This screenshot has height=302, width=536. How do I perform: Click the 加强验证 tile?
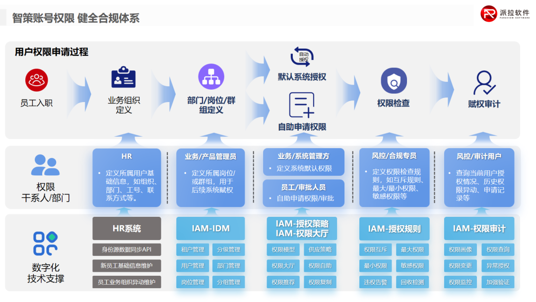[498, 282]
